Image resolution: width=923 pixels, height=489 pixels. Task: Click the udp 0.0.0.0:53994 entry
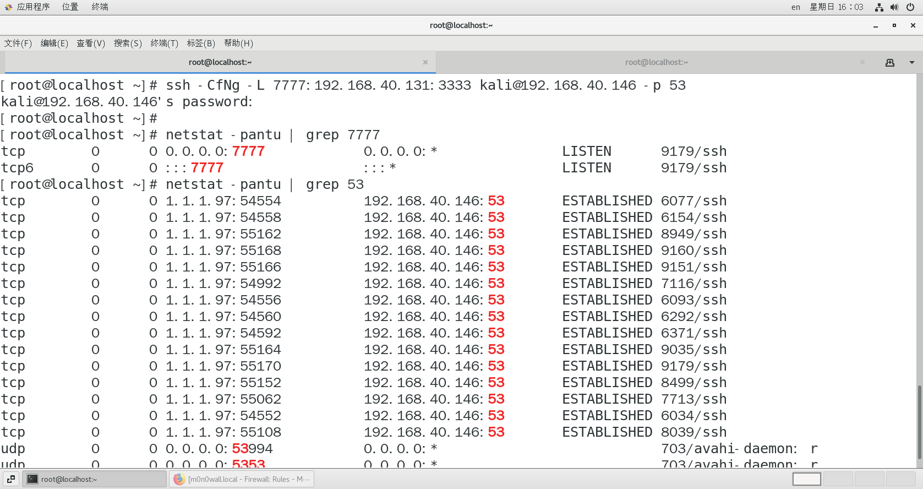pyautogui.click(x=219, y=449)
